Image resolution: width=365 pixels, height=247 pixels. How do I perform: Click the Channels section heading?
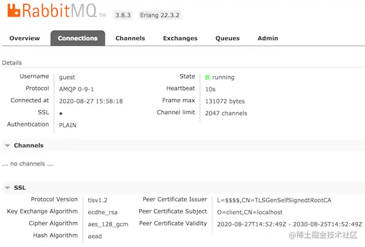tap(29, 145)
